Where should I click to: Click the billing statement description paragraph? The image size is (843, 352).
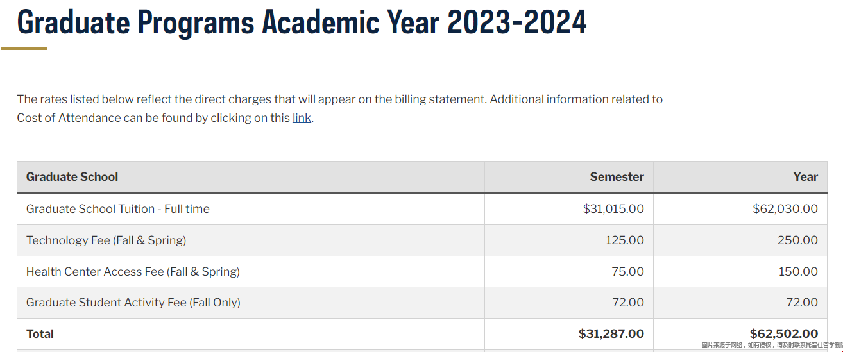pyautogui.click(x=340, y=108)
